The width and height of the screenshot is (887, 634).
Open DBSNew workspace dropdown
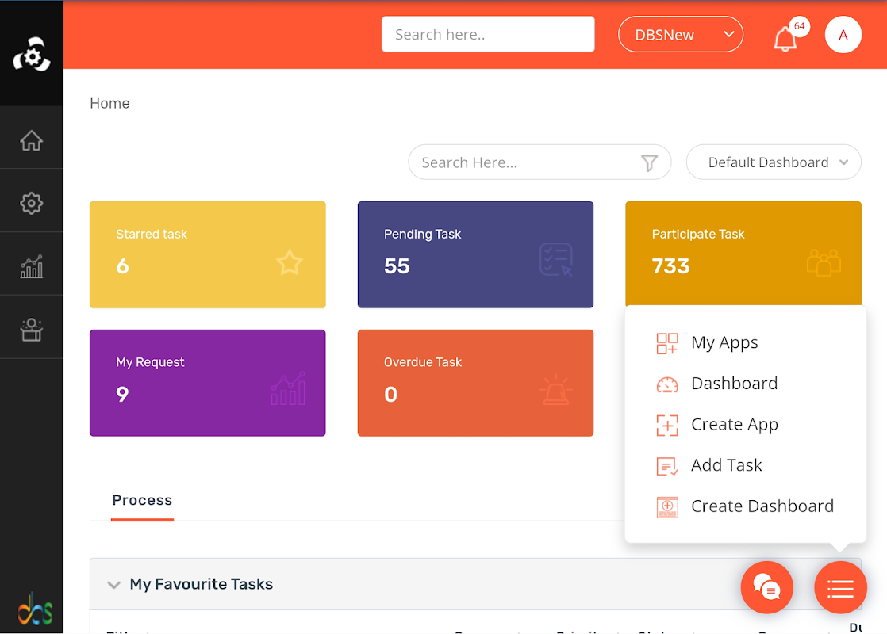coord(681,34)
